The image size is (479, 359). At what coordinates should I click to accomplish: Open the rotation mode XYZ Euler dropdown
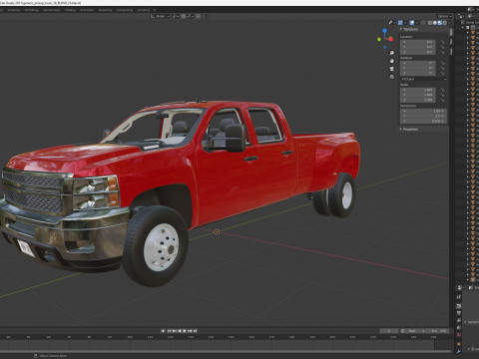423,79
